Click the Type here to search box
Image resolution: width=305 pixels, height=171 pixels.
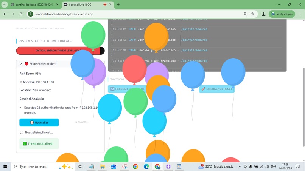(43, 166)
